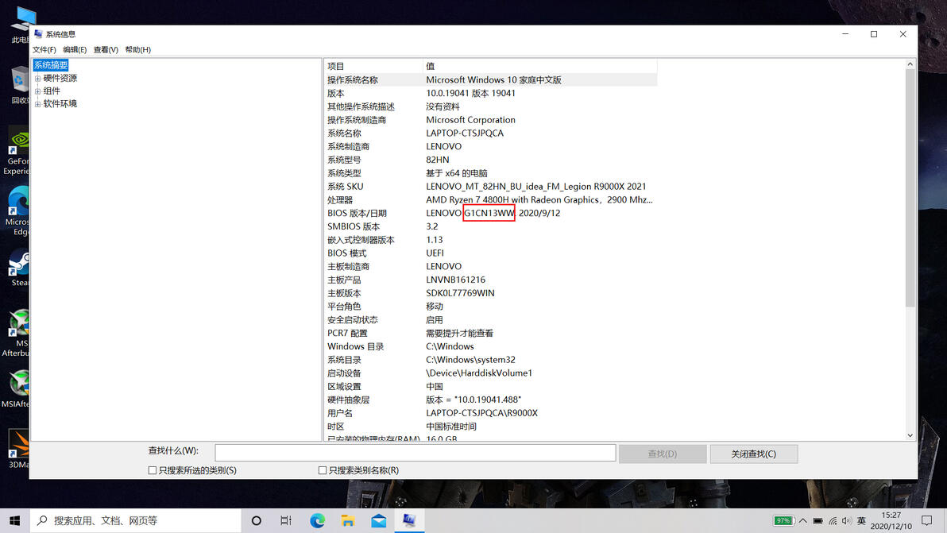This screenshot has height=533, width=947.
Task: Click the taskbar search box
Action: tap(135, 520)
